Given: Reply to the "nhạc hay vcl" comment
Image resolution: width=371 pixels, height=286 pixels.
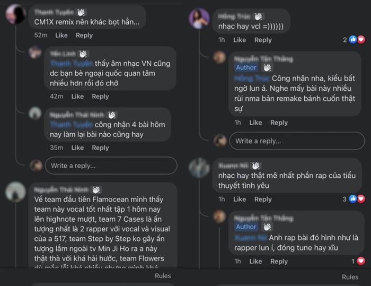Looking at the screenshot, I should click(x=263, y=40).
